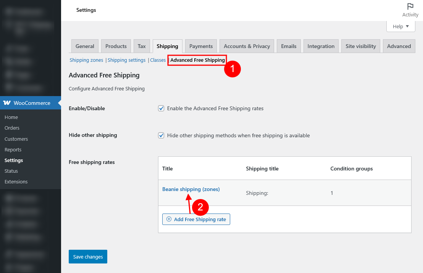Click the WooCommerce logo icon in sidebar
The height and width of the screenshot is (273, 423).
coord(7,103)
